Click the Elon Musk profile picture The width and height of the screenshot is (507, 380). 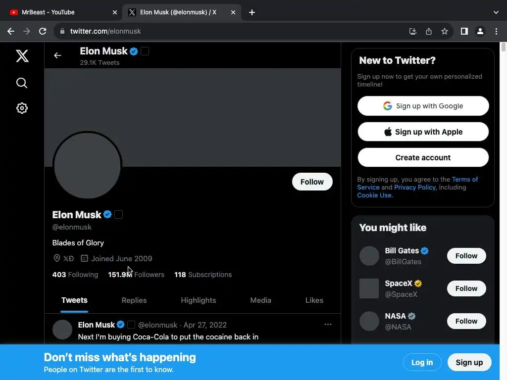pyautogui.click(x=87, y=165)
